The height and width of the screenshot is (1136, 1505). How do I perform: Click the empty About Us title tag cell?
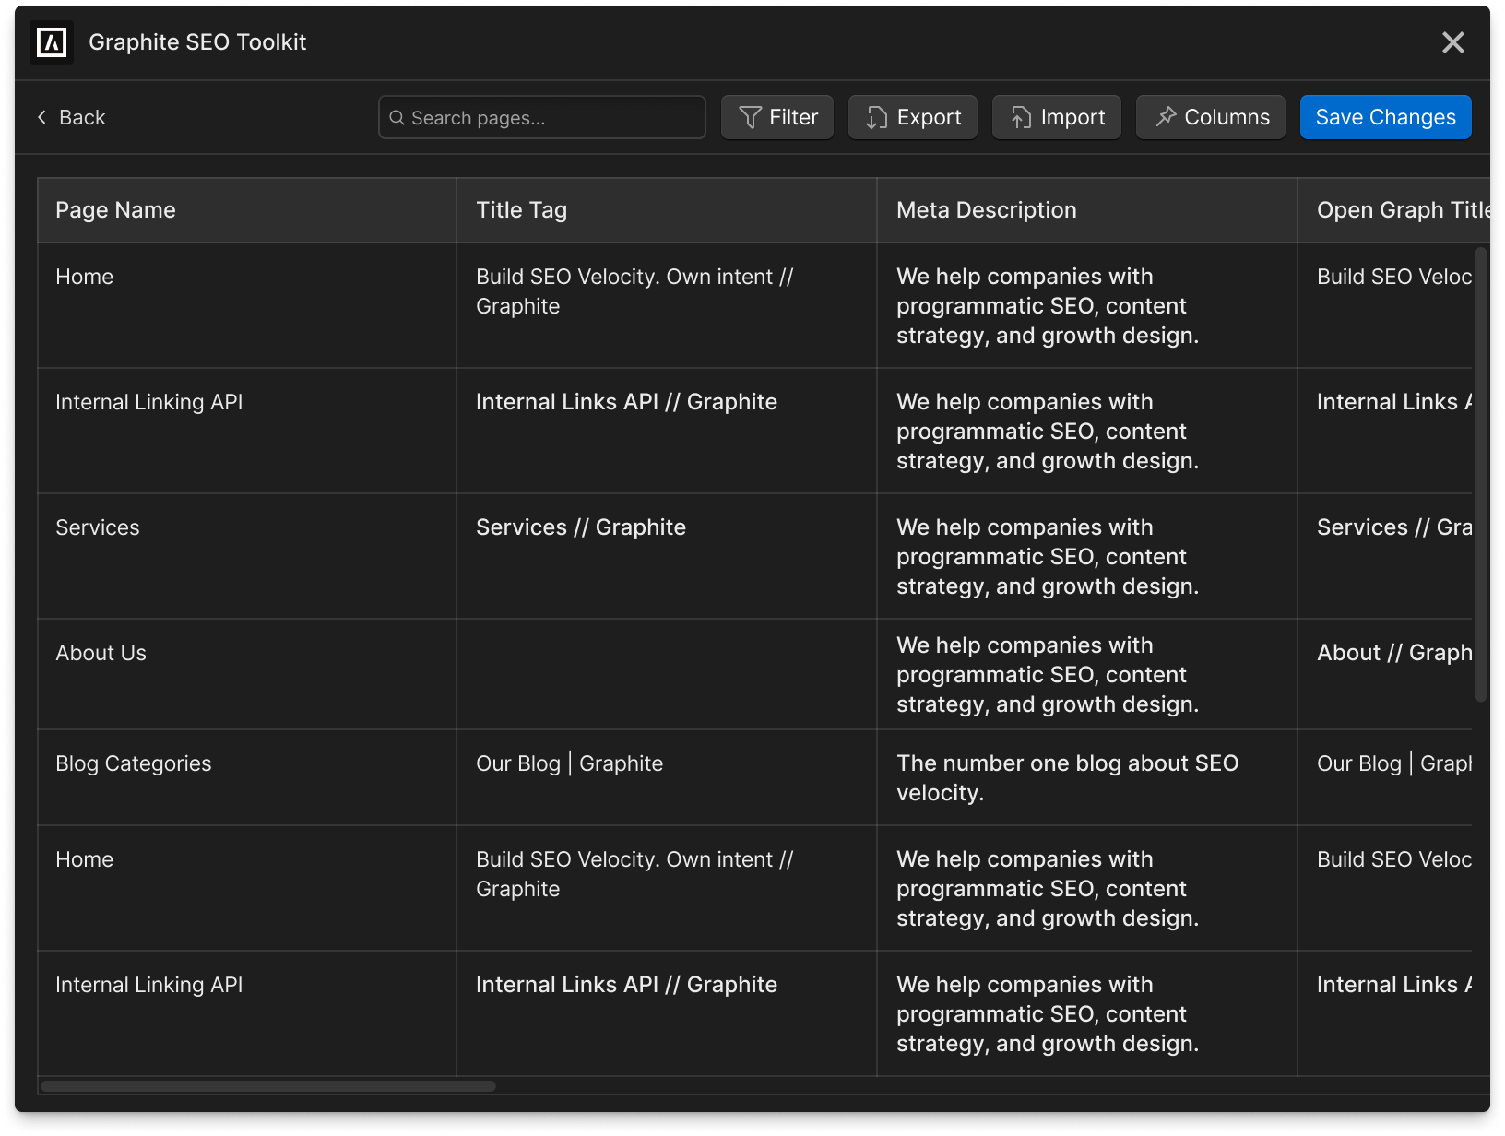tap(667, 674)
